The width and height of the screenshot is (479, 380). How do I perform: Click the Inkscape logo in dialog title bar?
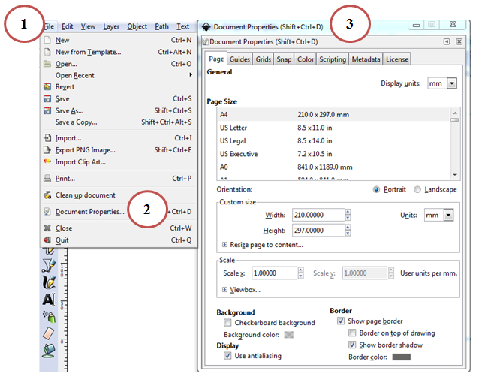[x=206, y=27]
